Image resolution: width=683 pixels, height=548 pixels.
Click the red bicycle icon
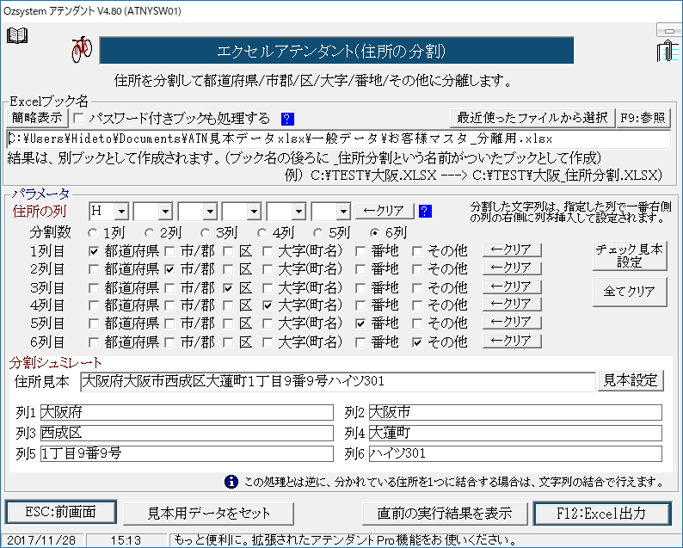(82, 49)
